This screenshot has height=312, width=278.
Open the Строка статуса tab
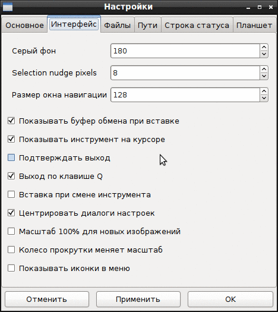197,26
